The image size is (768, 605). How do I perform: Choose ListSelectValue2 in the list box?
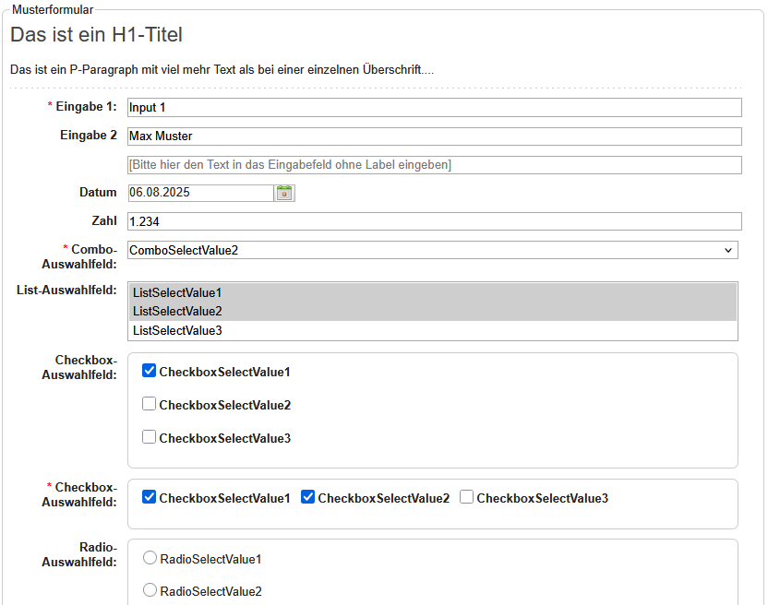point(432,311)
